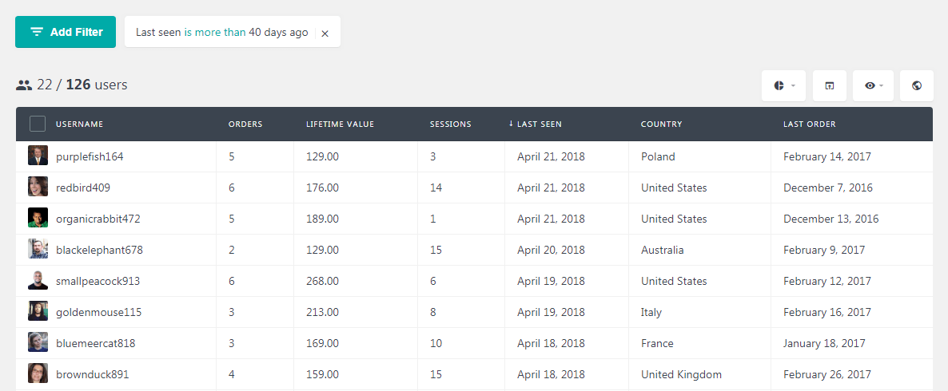Click sessions value 10 for bluemeercat818

436,343
